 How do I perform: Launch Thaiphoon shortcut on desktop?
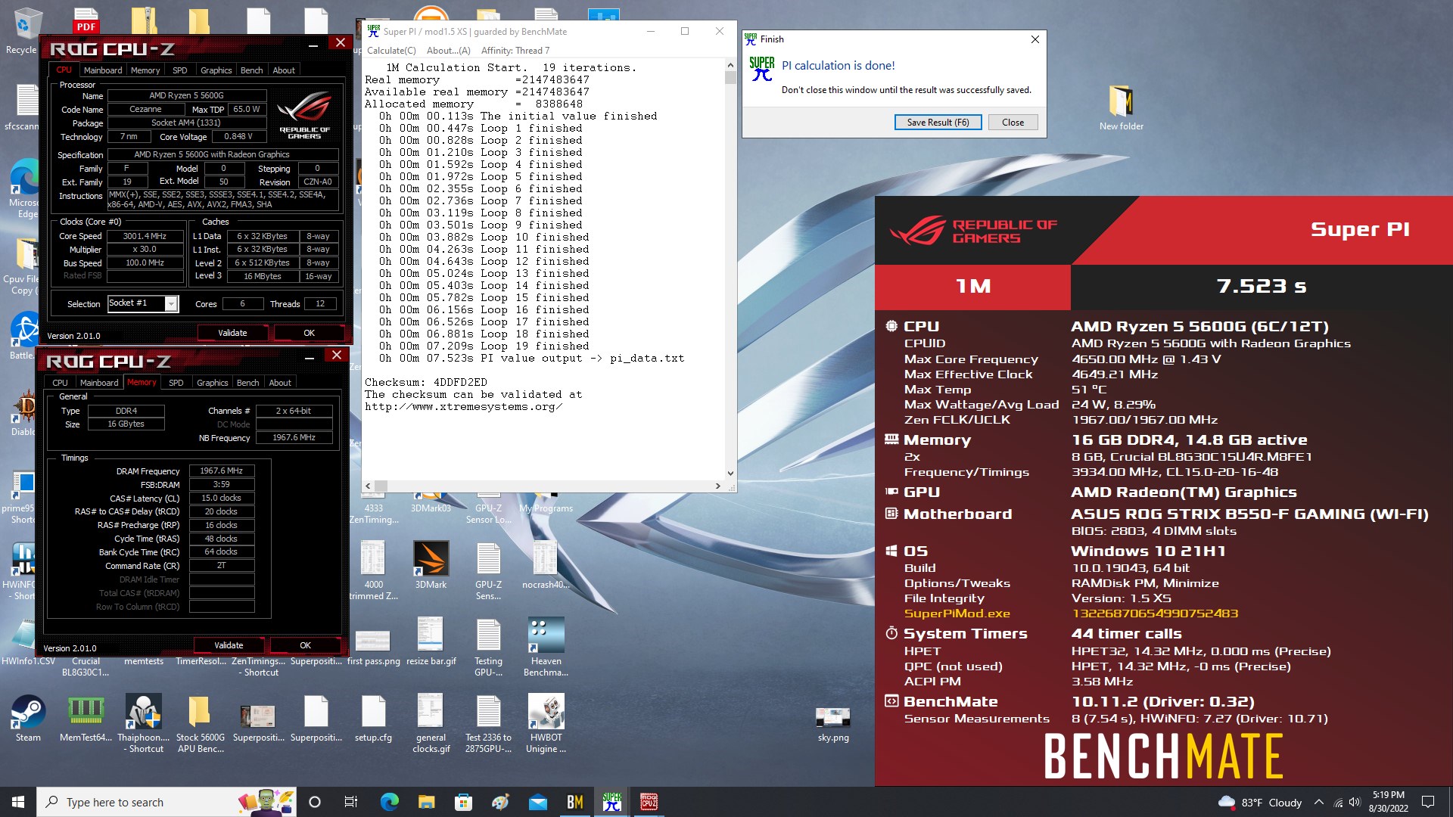[144, 724]
